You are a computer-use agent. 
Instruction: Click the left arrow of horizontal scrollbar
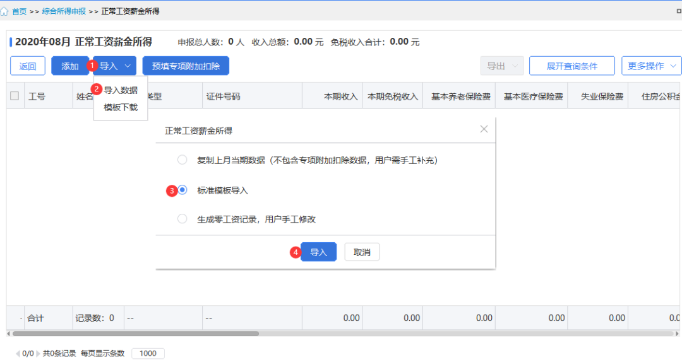(x=9, y=334)
